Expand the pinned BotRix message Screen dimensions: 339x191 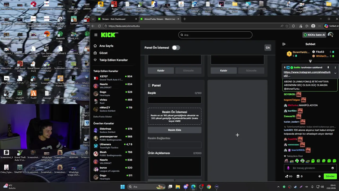(x=335, y=73)
